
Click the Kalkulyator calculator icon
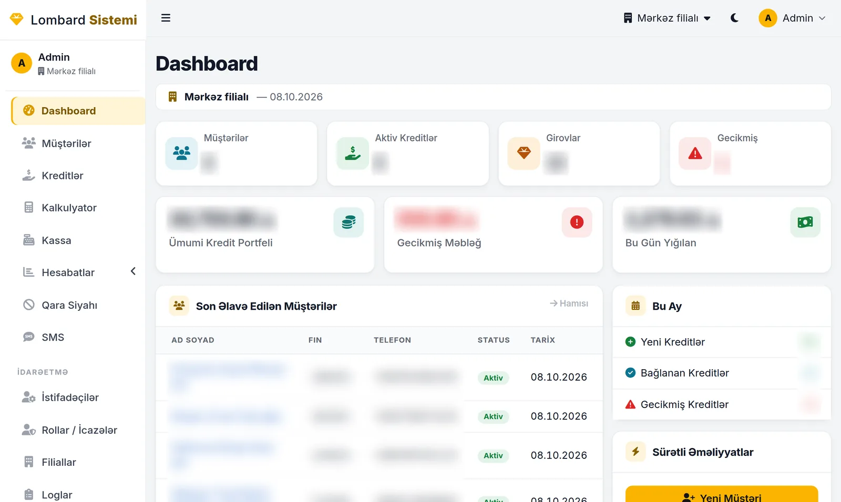tap(29, 207)
